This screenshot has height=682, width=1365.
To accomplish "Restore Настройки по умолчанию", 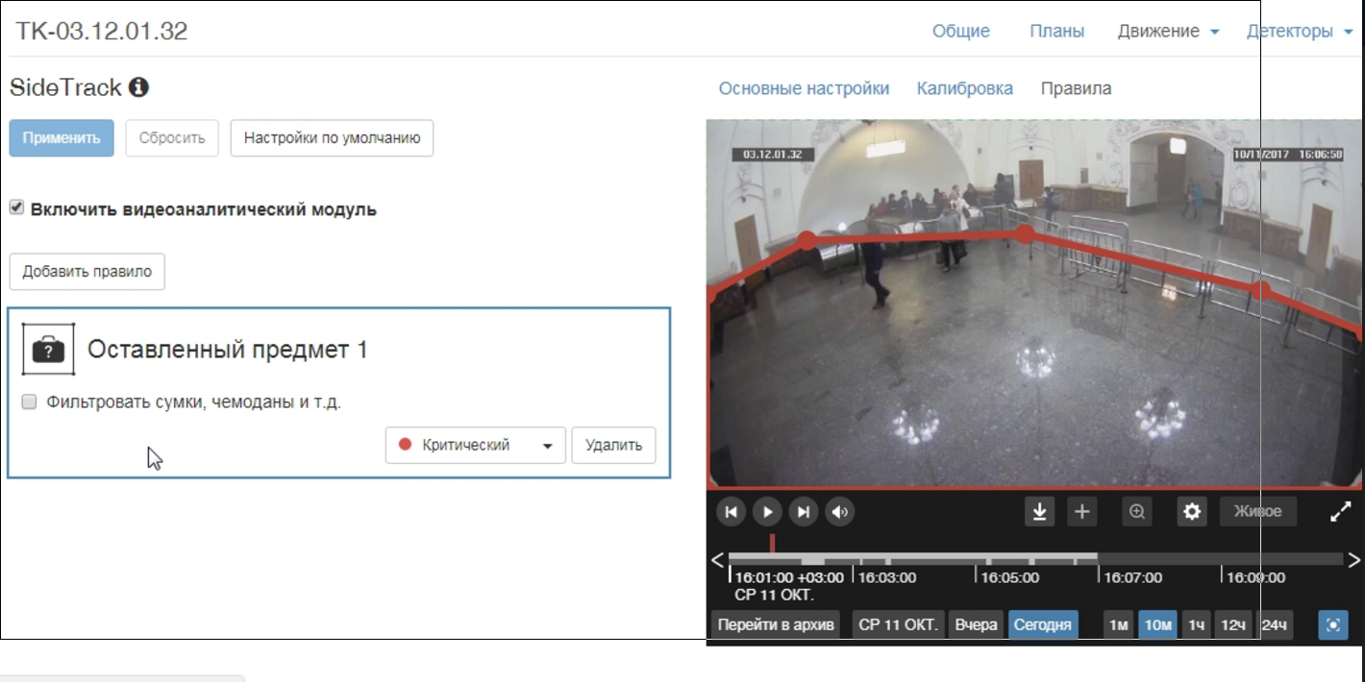I will (332, 138).
